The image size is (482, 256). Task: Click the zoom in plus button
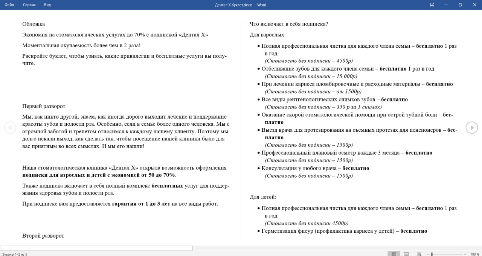465,254
